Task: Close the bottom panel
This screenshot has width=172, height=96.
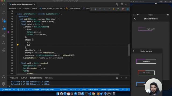Action: pyautogui.click(x=126, y=78)
